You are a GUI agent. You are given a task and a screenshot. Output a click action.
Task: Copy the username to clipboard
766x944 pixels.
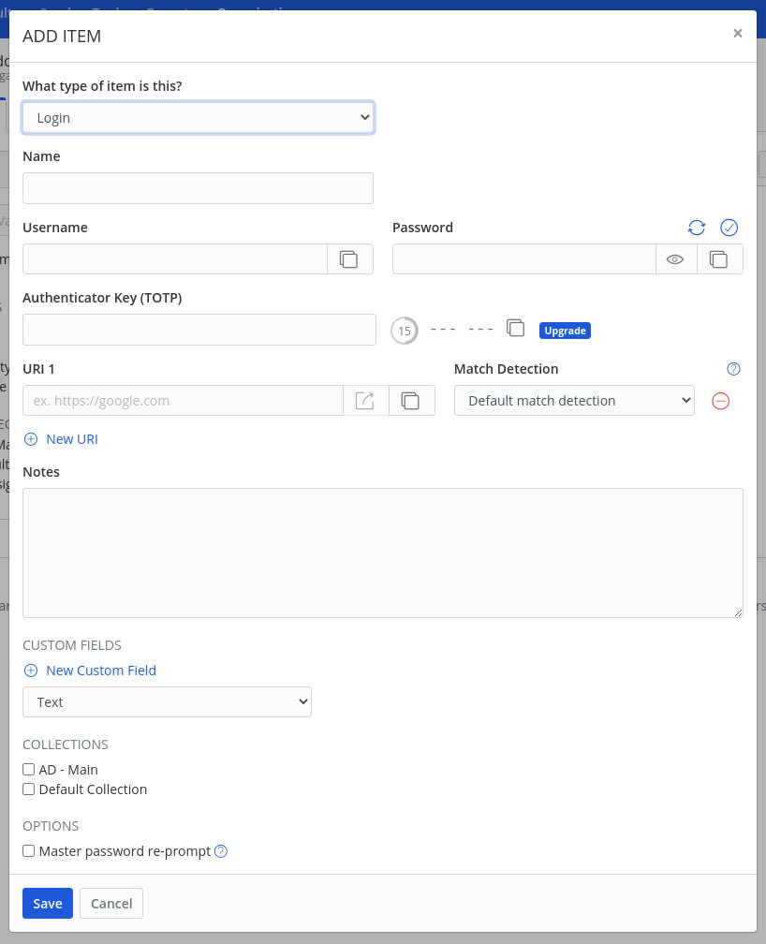[350, 259]
